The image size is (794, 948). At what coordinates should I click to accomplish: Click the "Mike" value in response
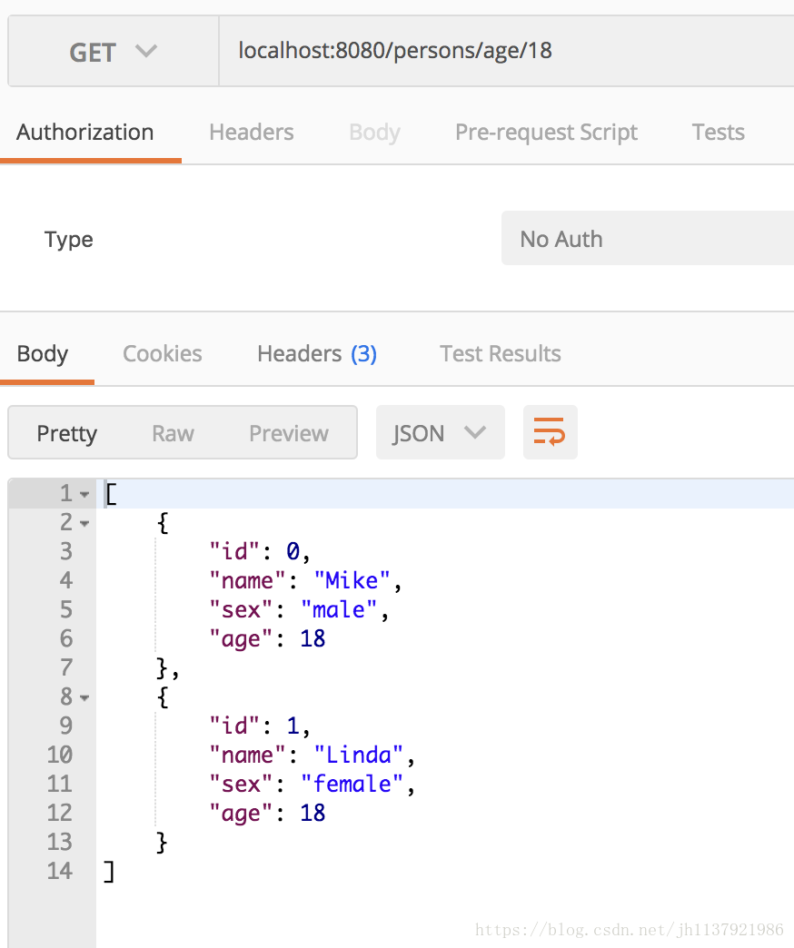pos(352,581)
